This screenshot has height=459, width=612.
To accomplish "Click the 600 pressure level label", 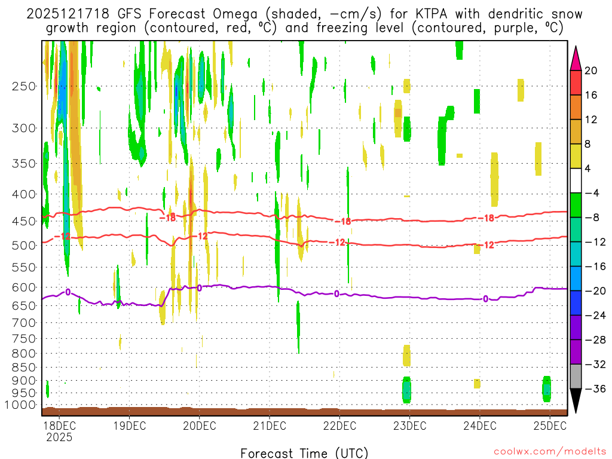I will [24, 287].
